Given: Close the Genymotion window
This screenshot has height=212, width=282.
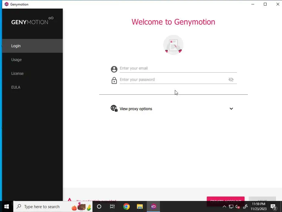Looking at the screenshot, I should [x=278, y=4].
